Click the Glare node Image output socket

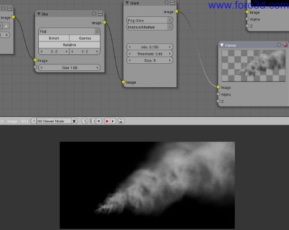(177, 11)
